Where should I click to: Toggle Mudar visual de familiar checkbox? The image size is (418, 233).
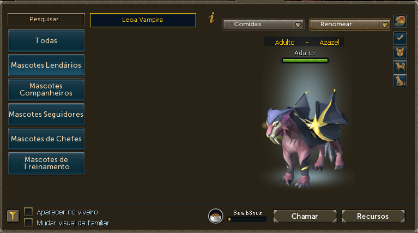pos(28,223)
